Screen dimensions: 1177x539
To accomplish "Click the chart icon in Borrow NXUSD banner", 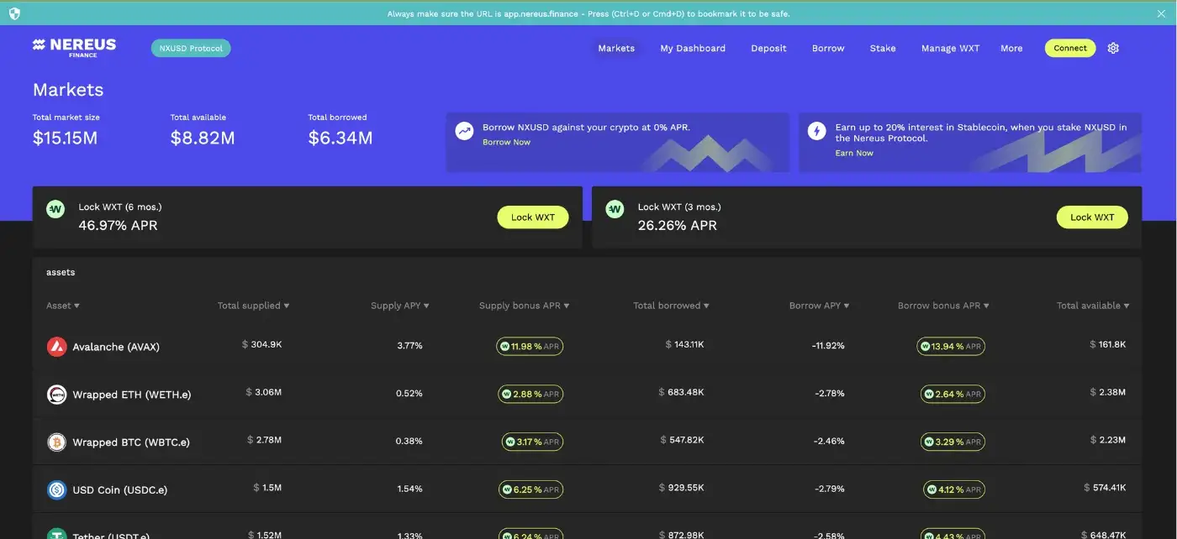I will tap(464, 131).
